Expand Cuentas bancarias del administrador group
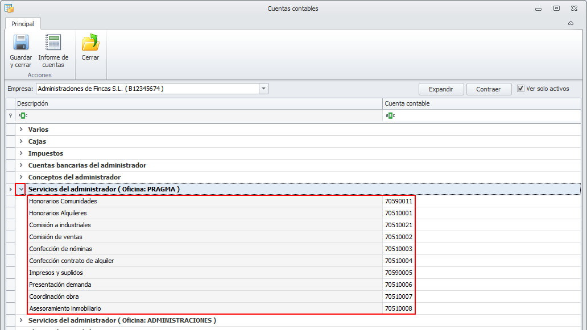This screenshot has width=587, height=330. 21,165
